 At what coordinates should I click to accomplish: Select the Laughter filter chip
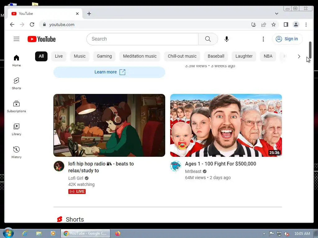click(244, 56)
